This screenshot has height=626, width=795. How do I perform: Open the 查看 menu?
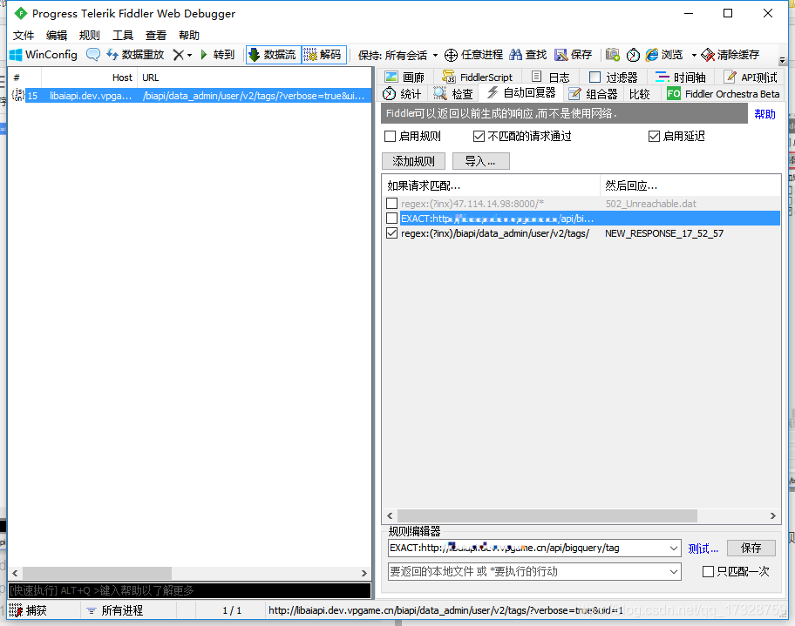tap(156, 36)
